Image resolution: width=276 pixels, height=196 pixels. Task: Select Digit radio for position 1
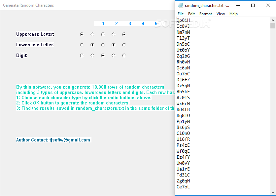[82, 55]
